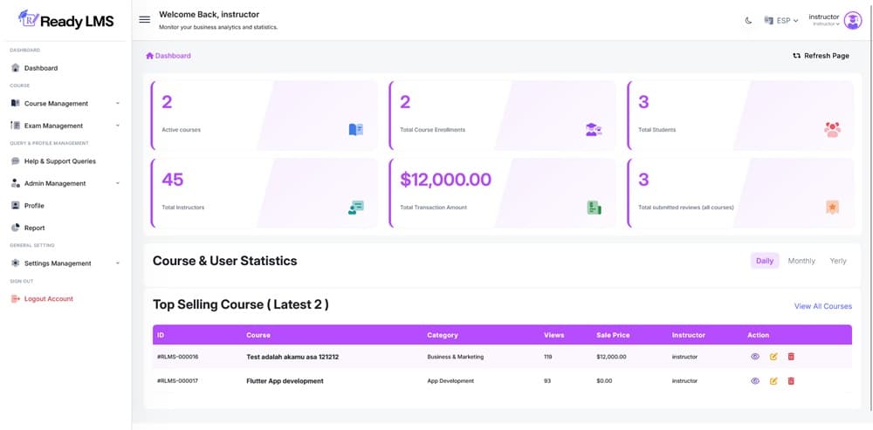Viewport: 873px width, 430px height.
Task: Open the ESP language dropdown
Action: (781, 20)
